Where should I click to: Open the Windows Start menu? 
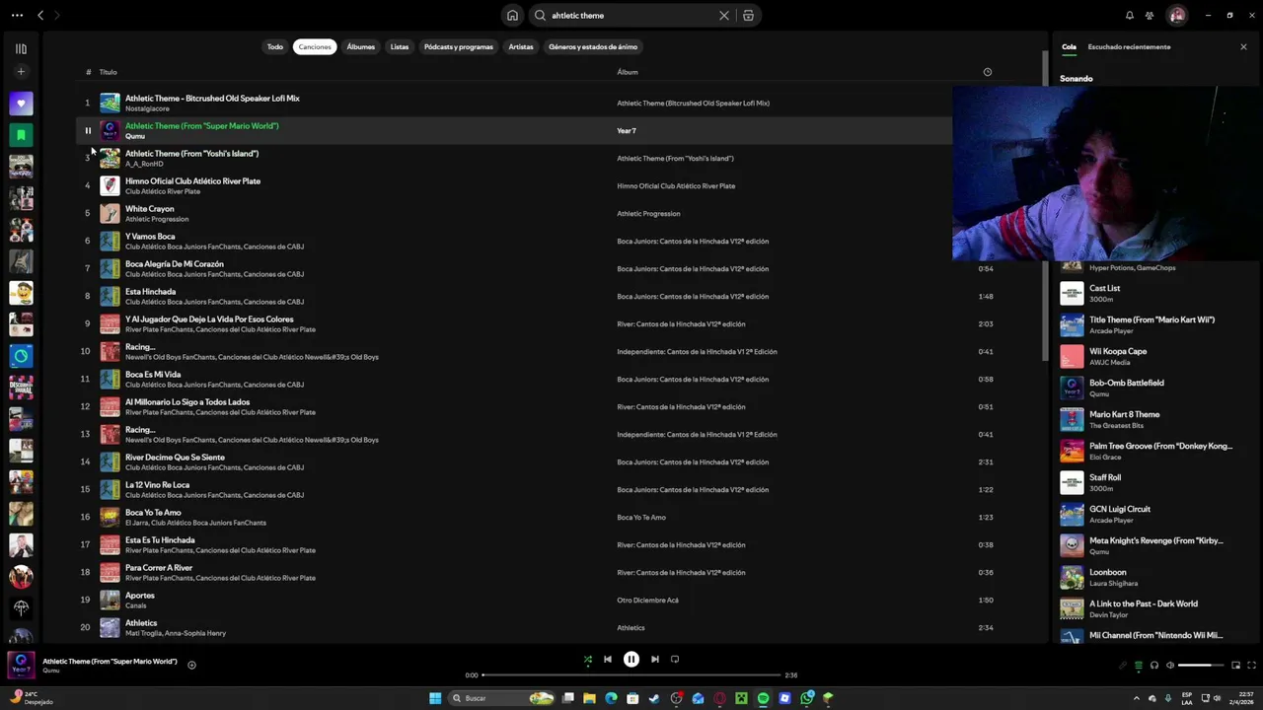point(435,698)
